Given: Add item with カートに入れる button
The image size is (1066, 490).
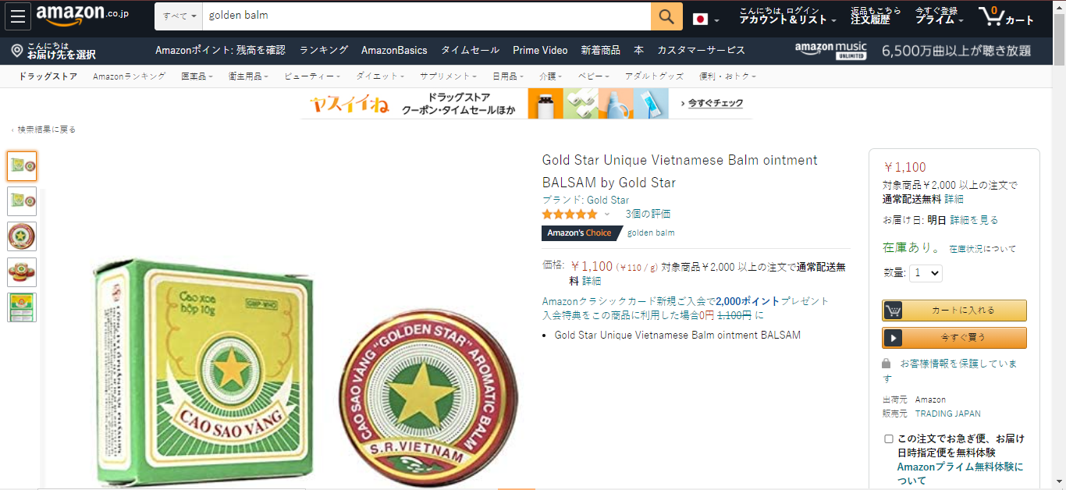Looking at the screenshot, I should pos(954,311).
